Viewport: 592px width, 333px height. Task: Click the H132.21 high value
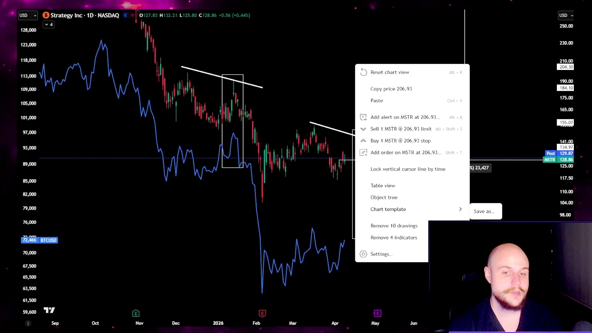(x=168, y=15)
